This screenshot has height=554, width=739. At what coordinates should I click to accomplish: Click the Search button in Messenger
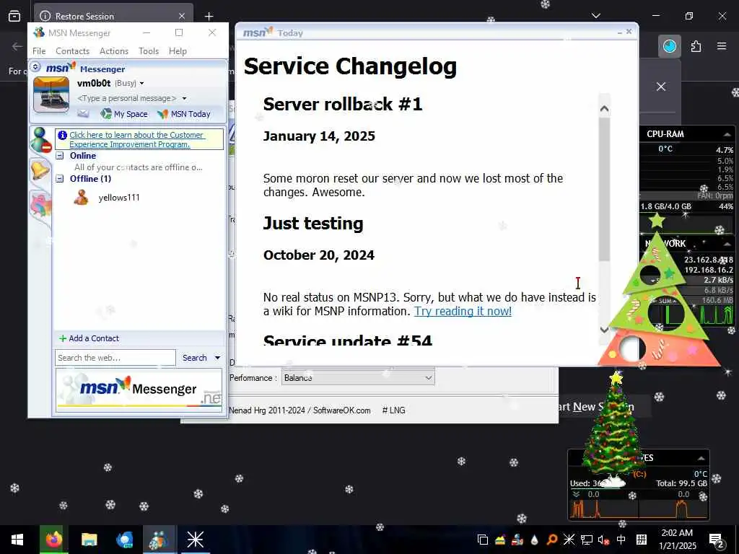[195, 358]
